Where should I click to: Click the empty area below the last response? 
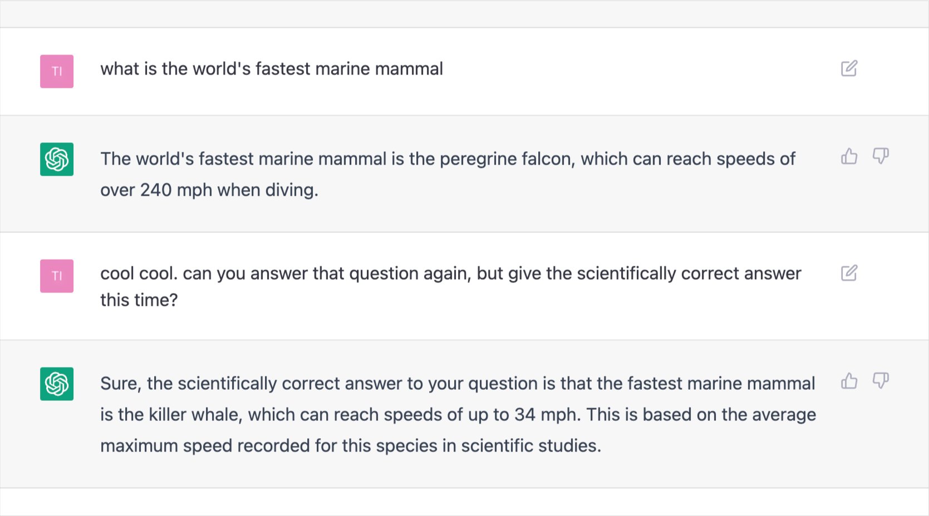464,502
